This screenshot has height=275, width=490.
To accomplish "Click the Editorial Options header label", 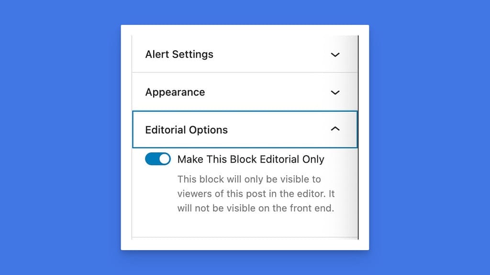I will [187, 129].
